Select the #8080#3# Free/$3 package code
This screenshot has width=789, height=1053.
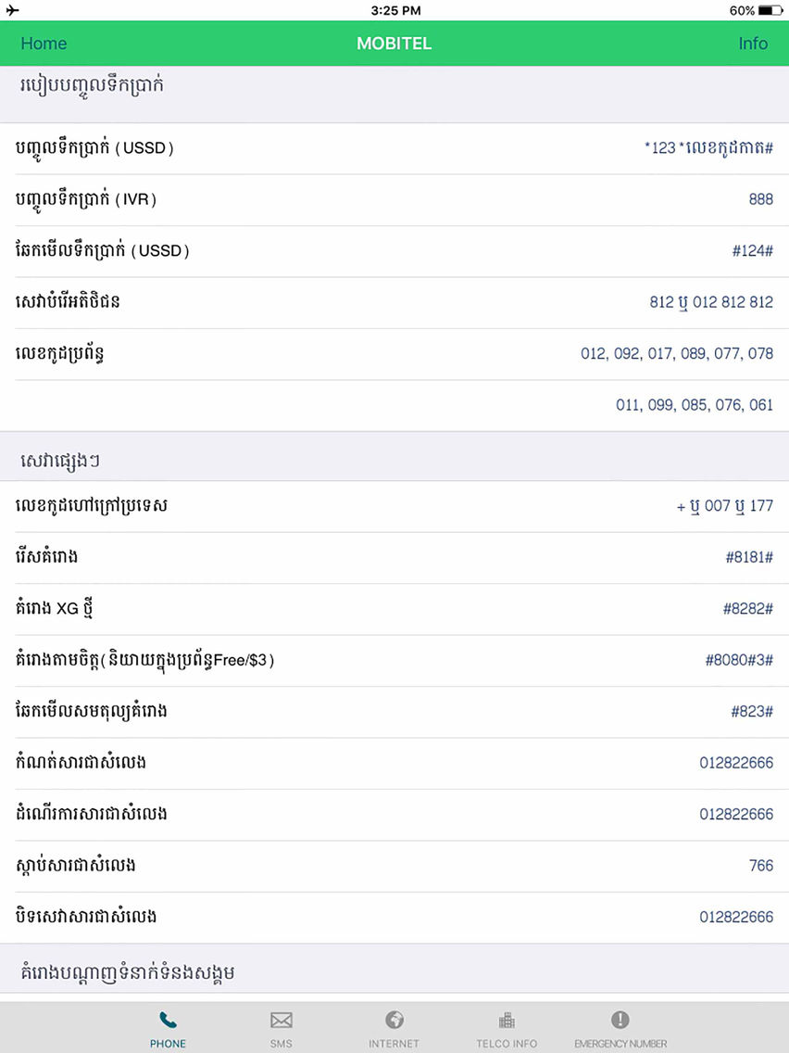[x=739, y=661]
